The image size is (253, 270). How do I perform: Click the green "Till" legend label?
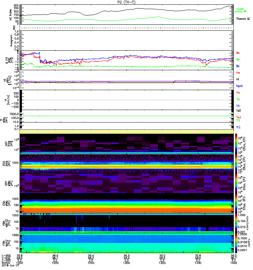tap(238, 120)
